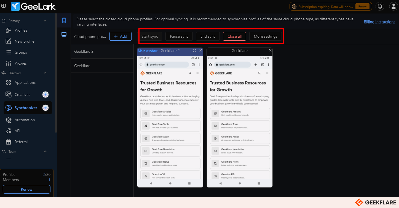
Task: Tap Android back button in Geekflare phone
Action: [220, 183]
